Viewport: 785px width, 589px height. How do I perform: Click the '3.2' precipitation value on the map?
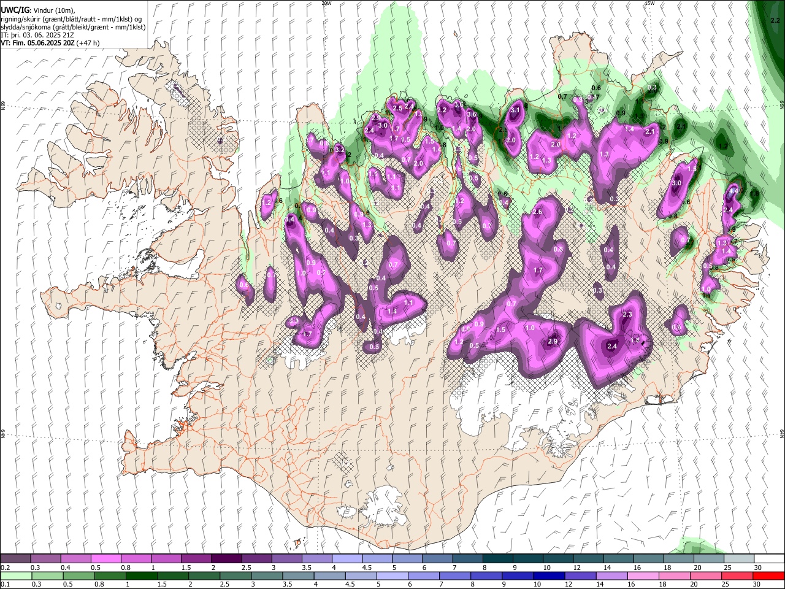click(x=340, y=149)
